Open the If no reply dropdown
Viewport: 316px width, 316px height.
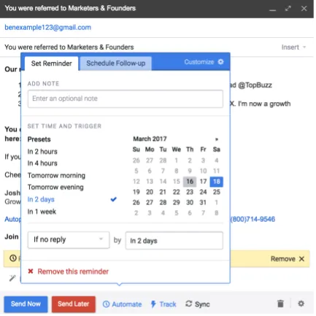click(x=69, y=240)
